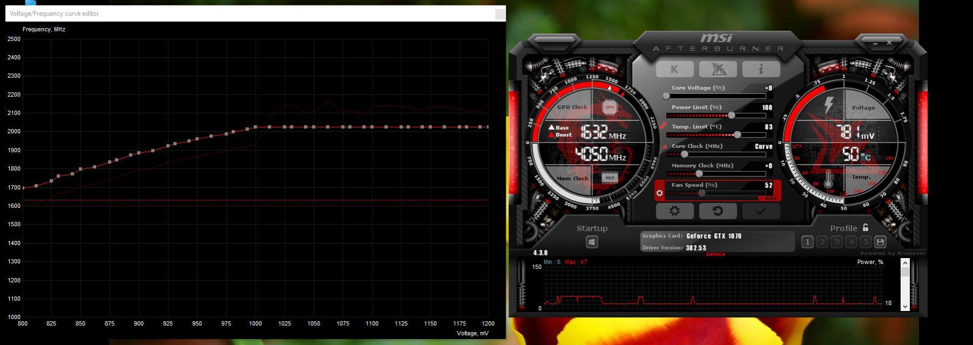Open the information (i) panel

(761, 69)
